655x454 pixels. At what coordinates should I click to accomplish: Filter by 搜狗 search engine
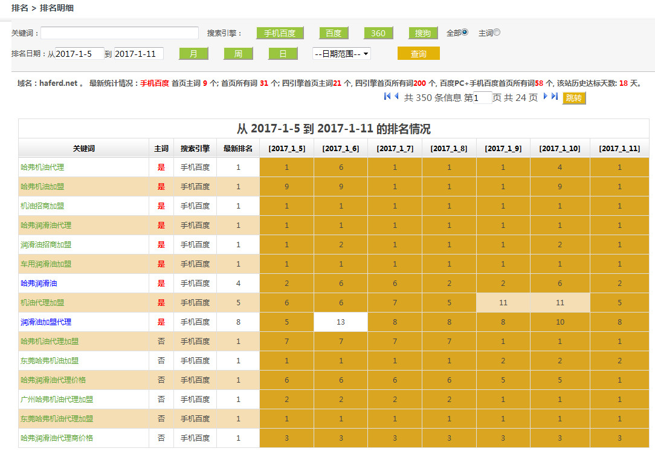(x=423, y=33)
